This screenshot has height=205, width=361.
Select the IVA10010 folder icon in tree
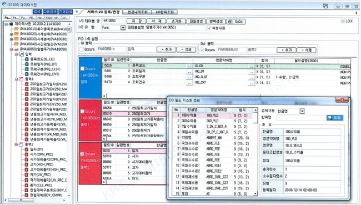tap(16, 29)
